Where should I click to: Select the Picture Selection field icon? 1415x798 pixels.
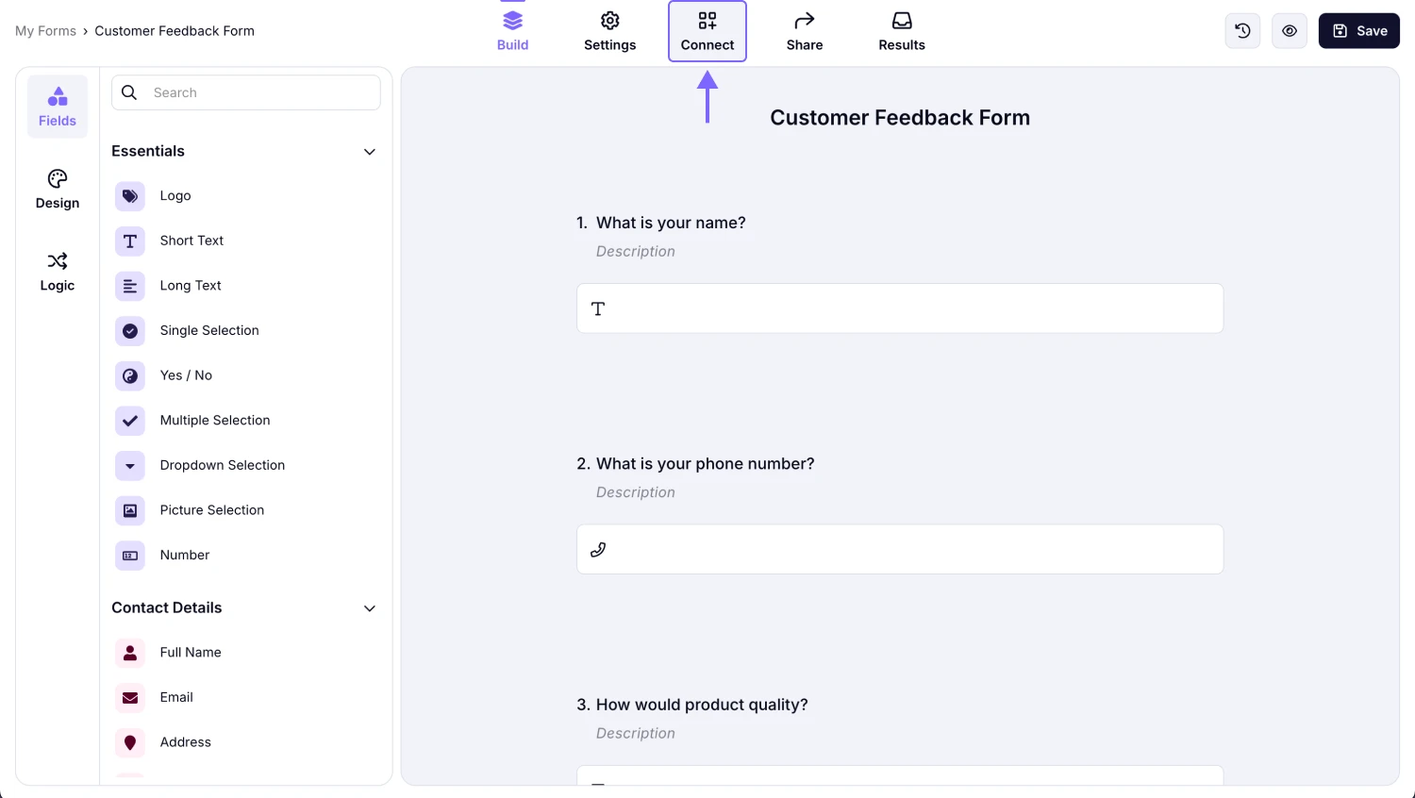(129, 510)
